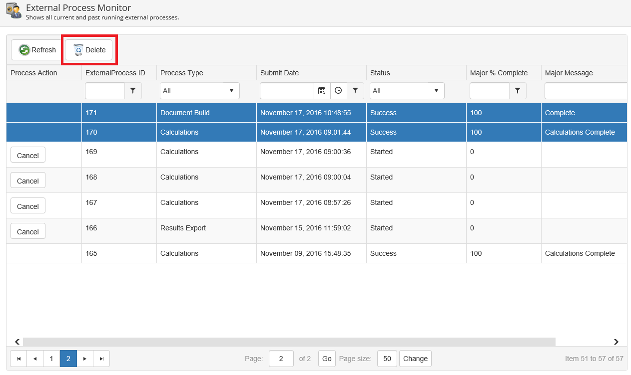Click the Change page size button
Image resolution: width=631 pixels, height=375 pixels.
click(415, 359)
